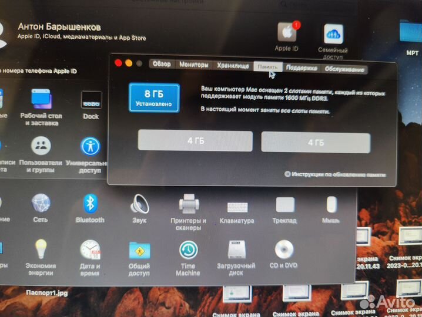This screenshot has width=422, height=317.
Task: Select the right 4 ГБ memory slot
Action: (x=316, y=143)
